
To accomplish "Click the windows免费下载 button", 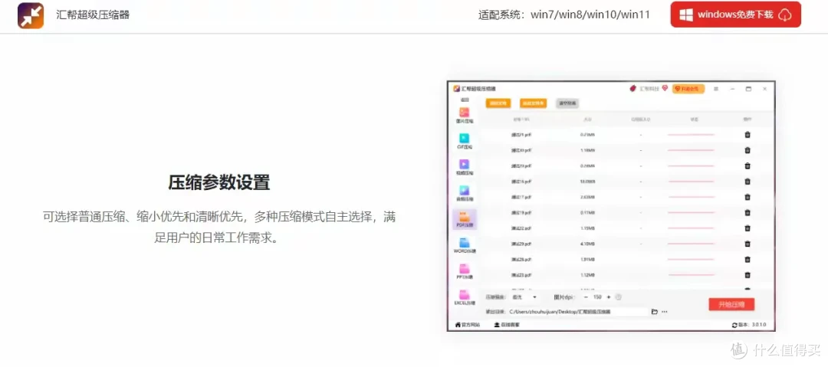I will click(735, 15).
